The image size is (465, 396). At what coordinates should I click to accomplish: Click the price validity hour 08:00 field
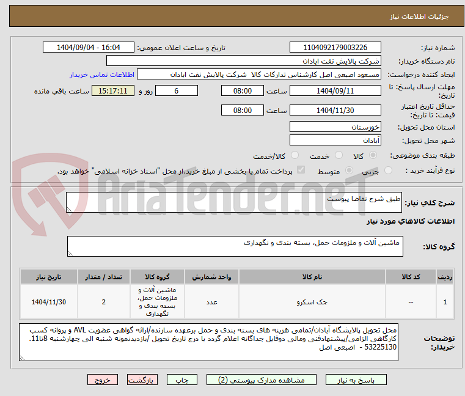pyautogui.click(x=243, y=111)
